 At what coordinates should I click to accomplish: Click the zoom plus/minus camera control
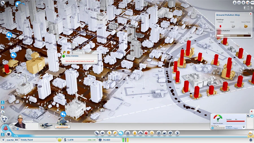pyautogui.click(x=248, y=8)
